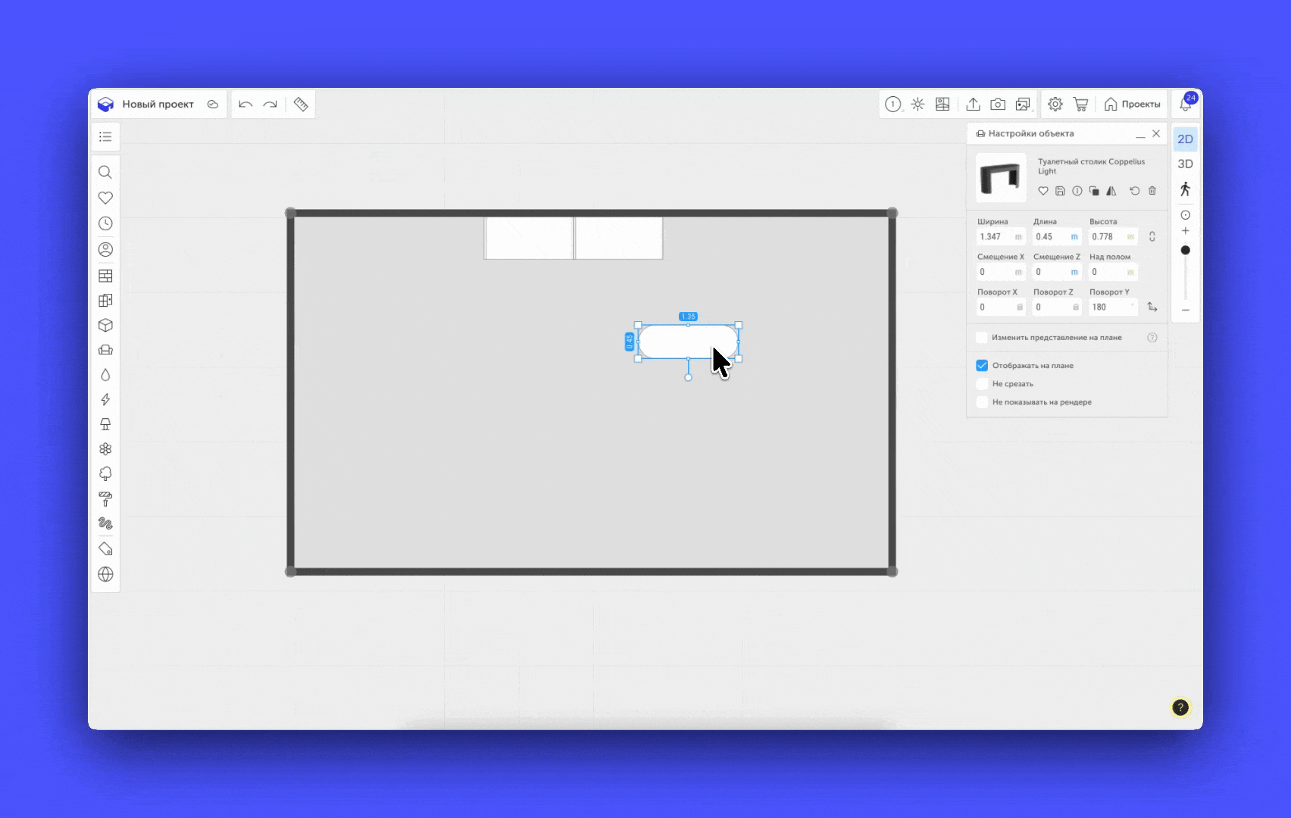Viewport: 1291px width, 818px height.
Task: Select the ruler measurement tool
Action: pos(301,105)
